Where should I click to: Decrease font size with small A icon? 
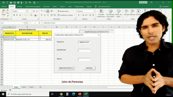tap(37, 11)
